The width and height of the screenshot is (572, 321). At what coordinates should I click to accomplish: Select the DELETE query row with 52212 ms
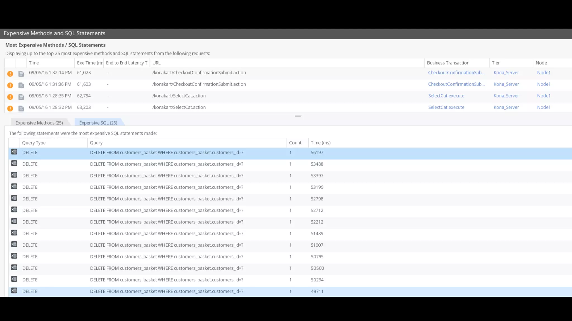pyautogui.click(x=166, y=222)
